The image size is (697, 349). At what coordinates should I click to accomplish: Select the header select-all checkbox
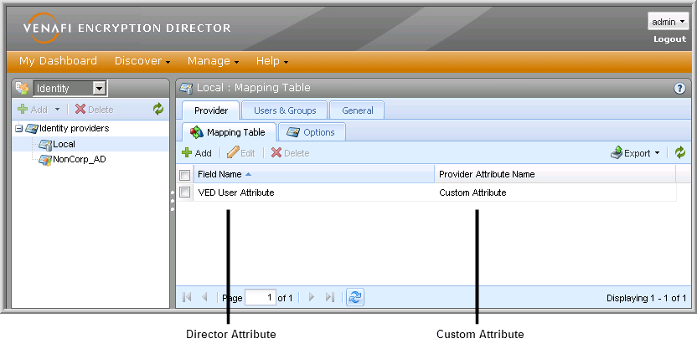pos(185,174)
